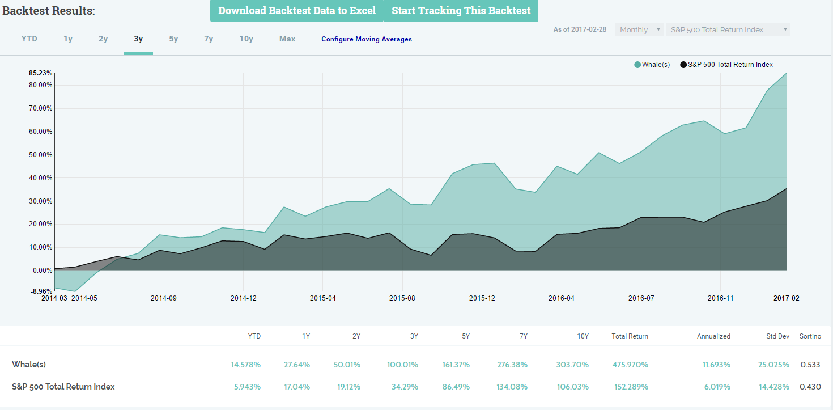Click the YTD column header in table
833x410 pixels.
click(254, 336)
